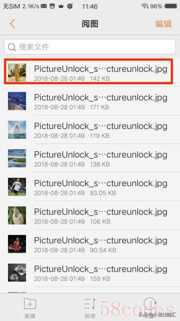Tap the magnifier icon in search bar
This screenshot has height=321, width=180.
[x=12, y=47]
